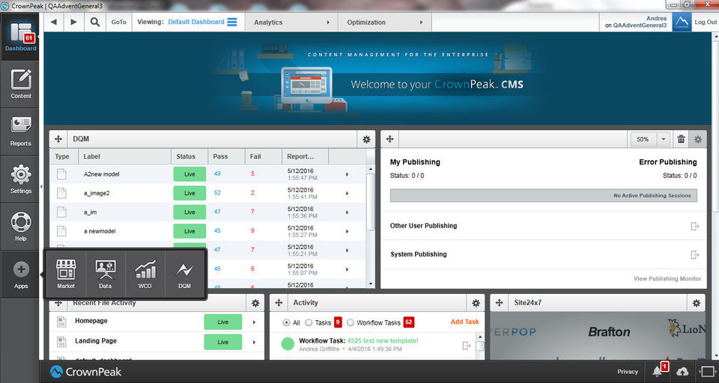Open the workflow task 4525 details icon
Viewport: 719px width, 383px height.
467,346
